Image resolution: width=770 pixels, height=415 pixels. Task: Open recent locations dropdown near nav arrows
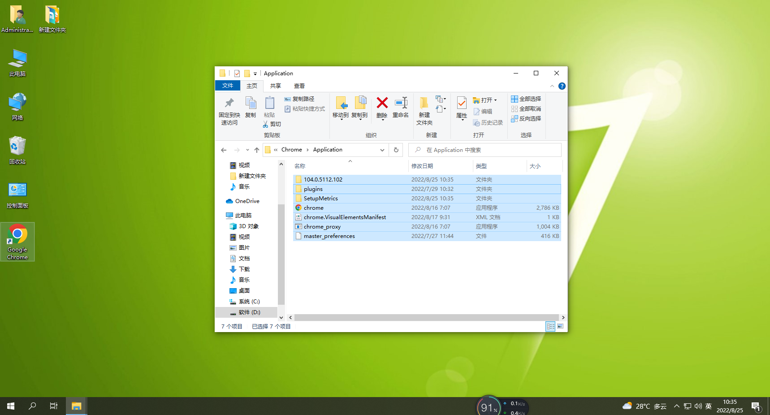coord(247,150)
